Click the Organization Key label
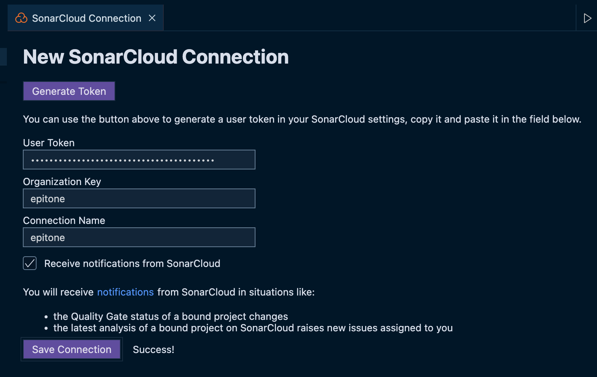597x377 pixels. point(62,182)
